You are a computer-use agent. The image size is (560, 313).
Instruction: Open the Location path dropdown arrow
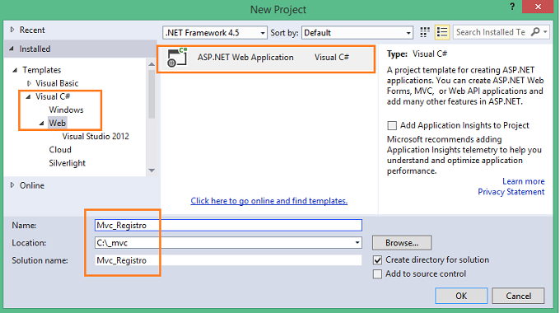(x=357, y=243)
